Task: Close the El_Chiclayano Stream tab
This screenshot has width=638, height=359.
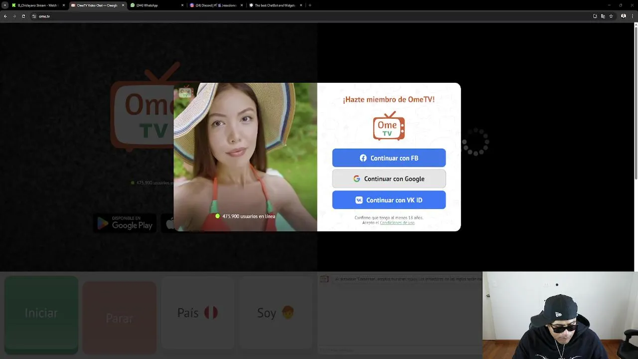Action: [x=64, y=5]
